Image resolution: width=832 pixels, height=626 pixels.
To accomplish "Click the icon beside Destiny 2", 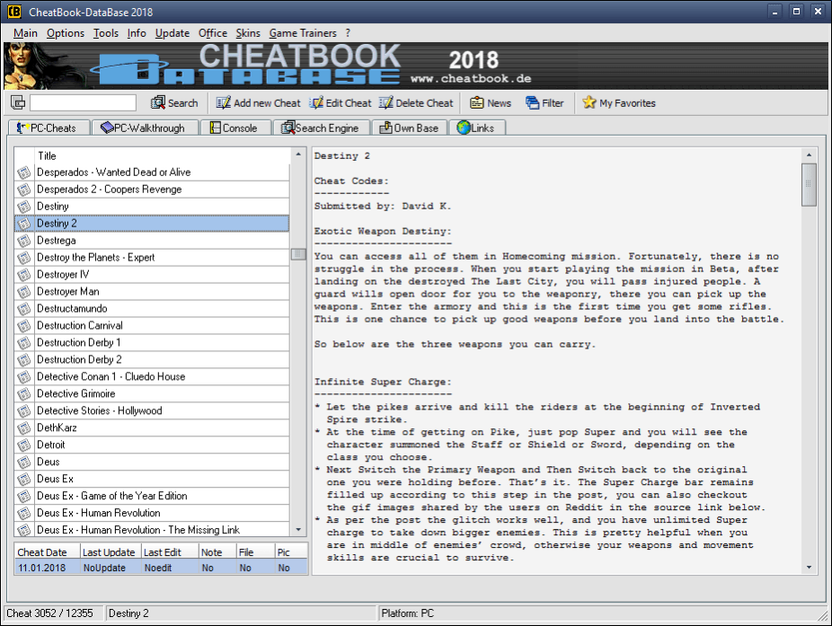I will click(x=24, y=224).
